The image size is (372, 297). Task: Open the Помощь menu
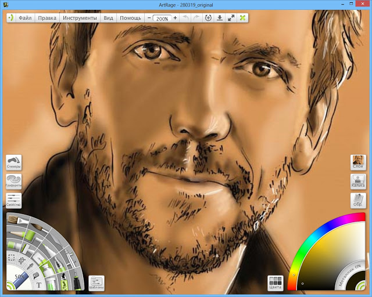pyautogui.click(x=130, y=18)
